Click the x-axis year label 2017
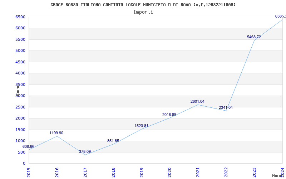 coord(85,172)
